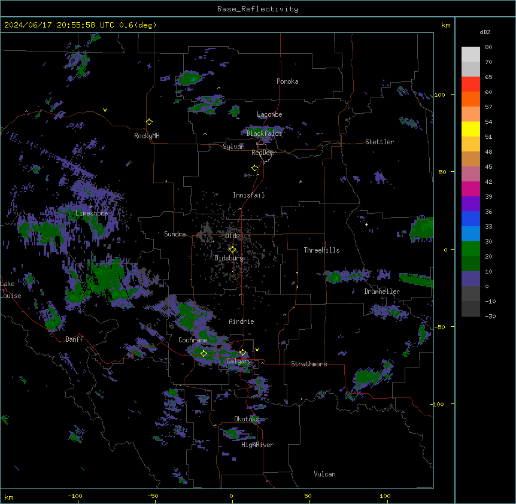516x504 pixels.
Task: Select the Cochrane city label
Action: (193, 340)
